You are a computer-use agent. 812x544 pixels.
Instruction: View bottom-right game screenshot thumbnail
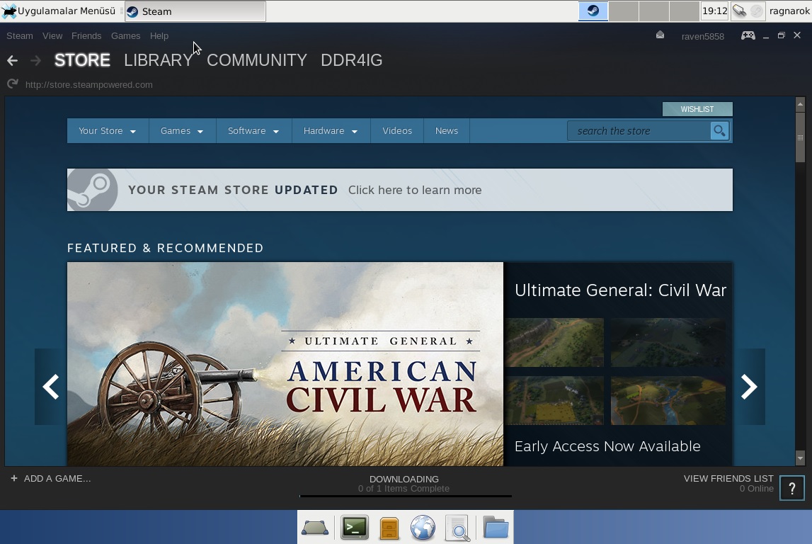tap(668, 400)
